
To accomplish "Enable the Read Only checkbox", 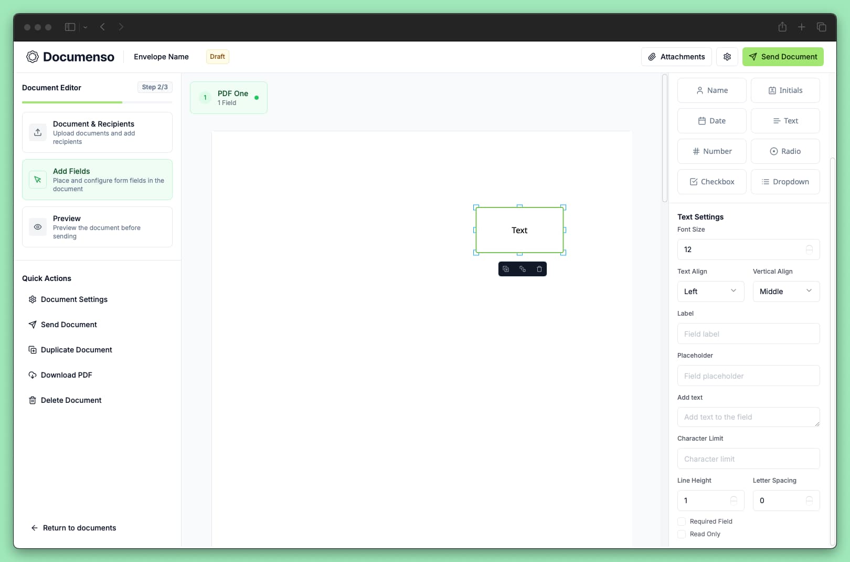I will pyautogui.click(x=681, y=534).
